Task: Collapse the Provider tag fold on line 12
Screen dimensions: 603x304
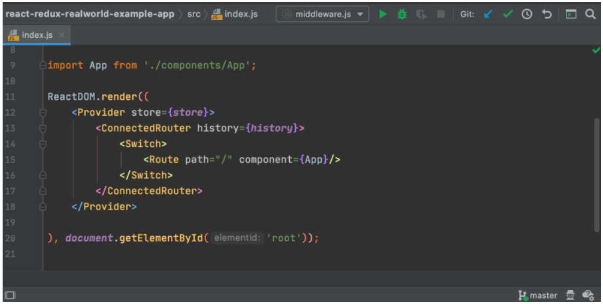Action: [43, 112]
